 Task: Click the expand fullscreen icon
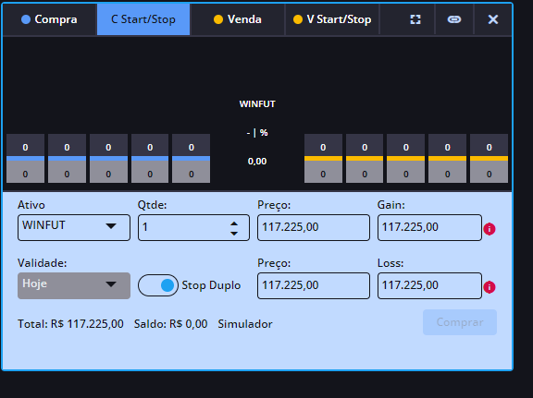tap(415, 19)
